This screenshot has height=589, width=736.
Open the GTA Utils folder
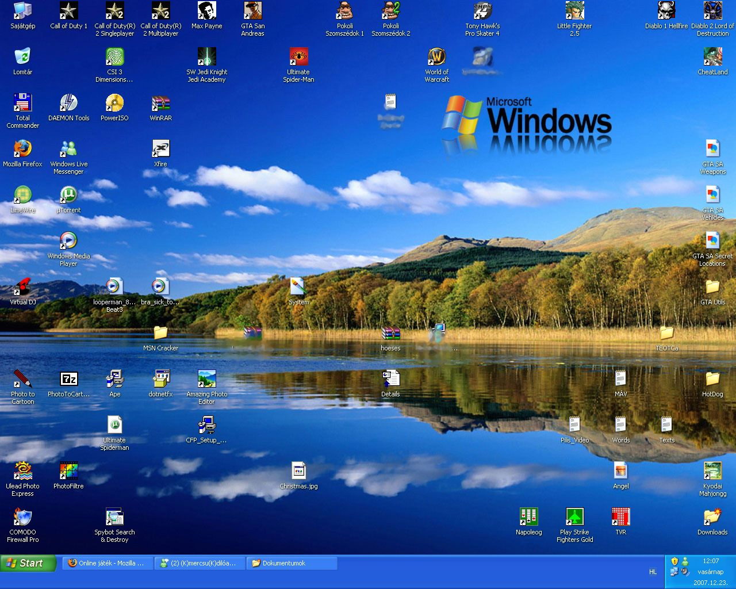click(x=712, y=292)
